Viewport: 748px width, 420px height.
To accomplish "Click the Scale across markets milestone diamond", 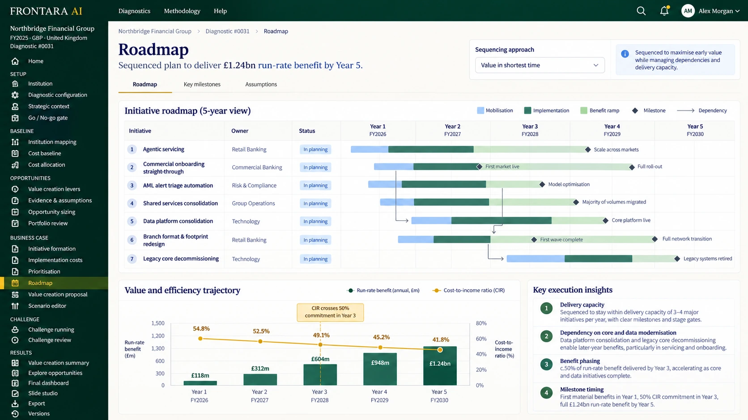I will coord(588,150).
